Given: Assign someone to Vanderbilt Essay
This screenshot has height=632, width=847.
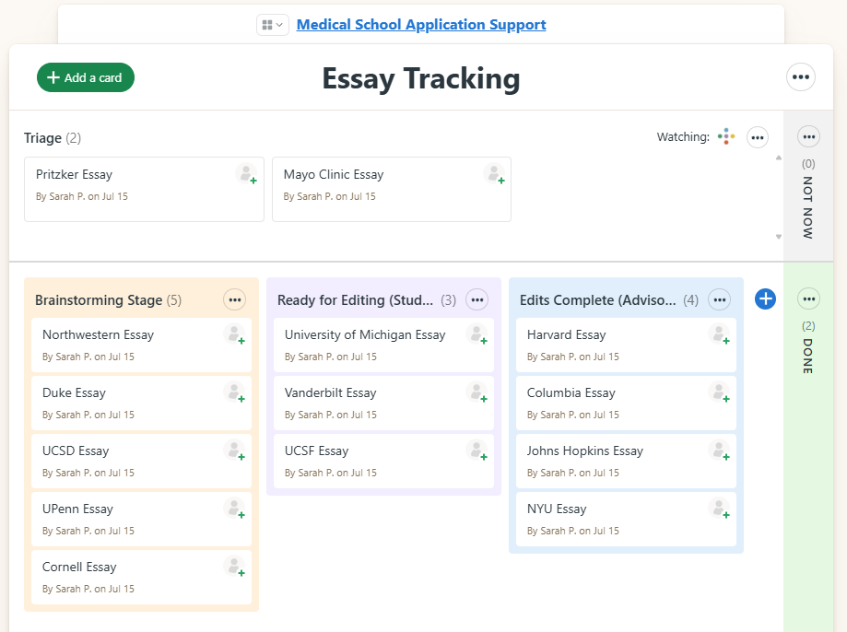Looking at the screenshot, I should pyautogui.click(x=477, y=392).
